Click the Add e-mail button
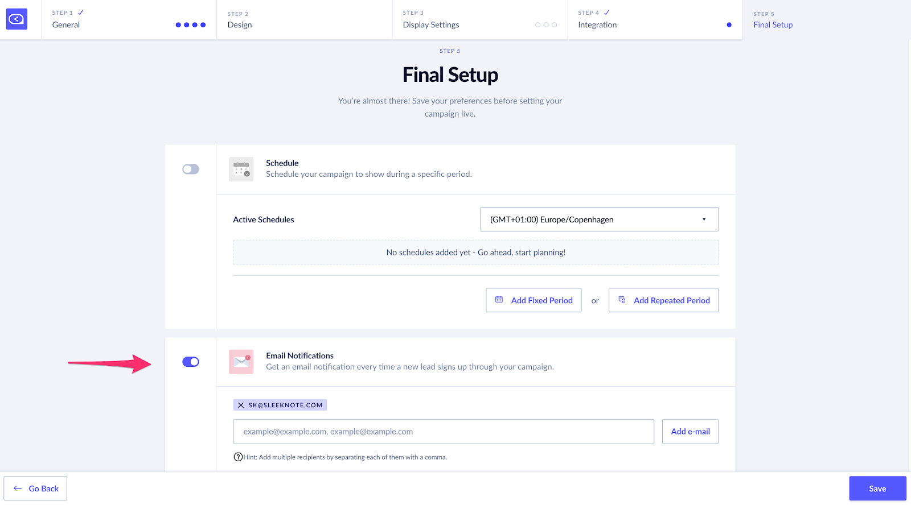911x505 pixels. (x=690, y=432)
